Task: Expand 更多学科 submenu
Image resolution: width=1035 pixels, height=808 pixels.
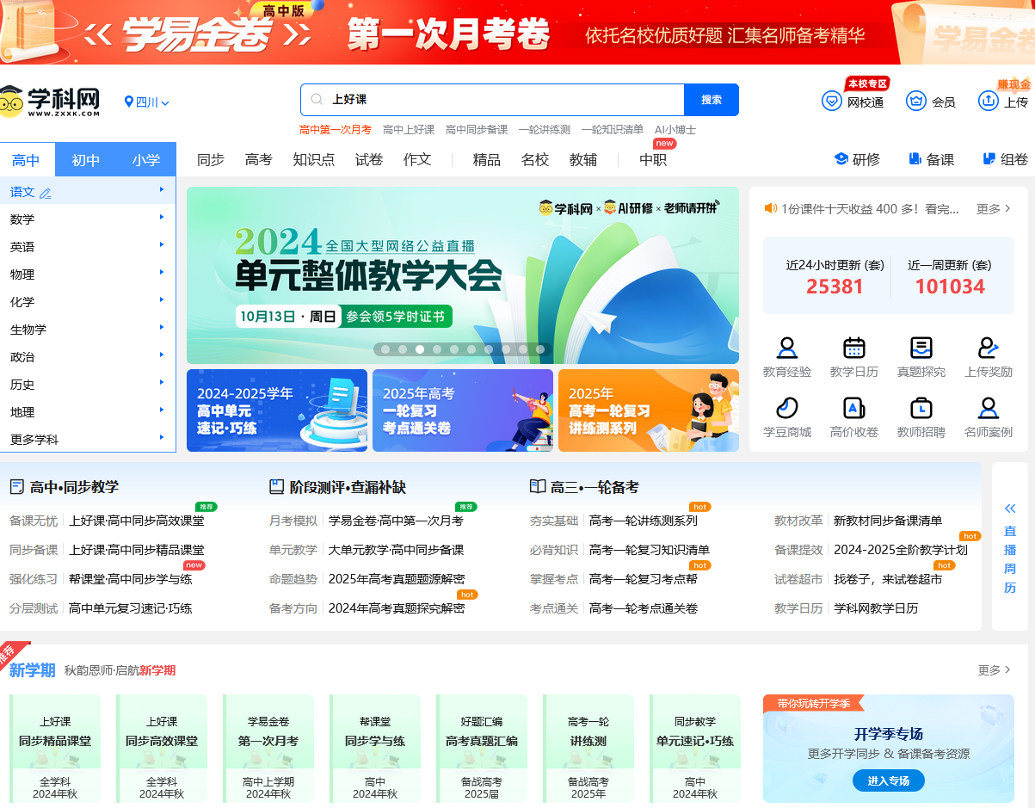Action: pyautogui.click(x=161, y=438)
